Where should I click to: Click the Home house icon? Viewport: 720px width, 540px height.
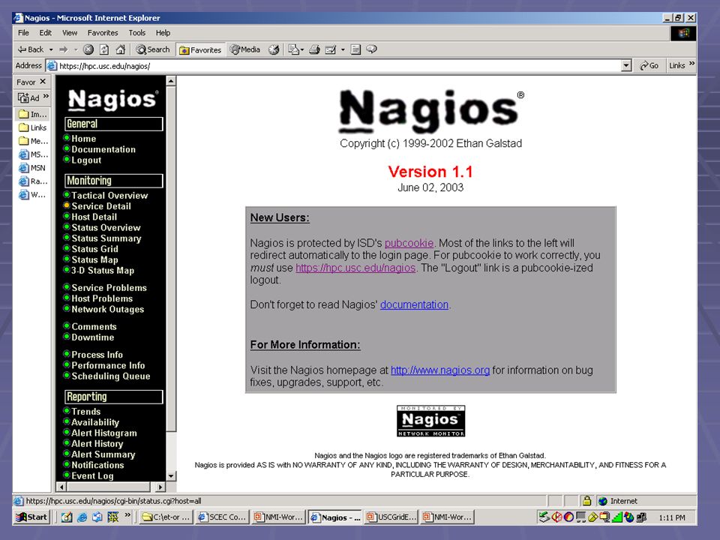120,49
